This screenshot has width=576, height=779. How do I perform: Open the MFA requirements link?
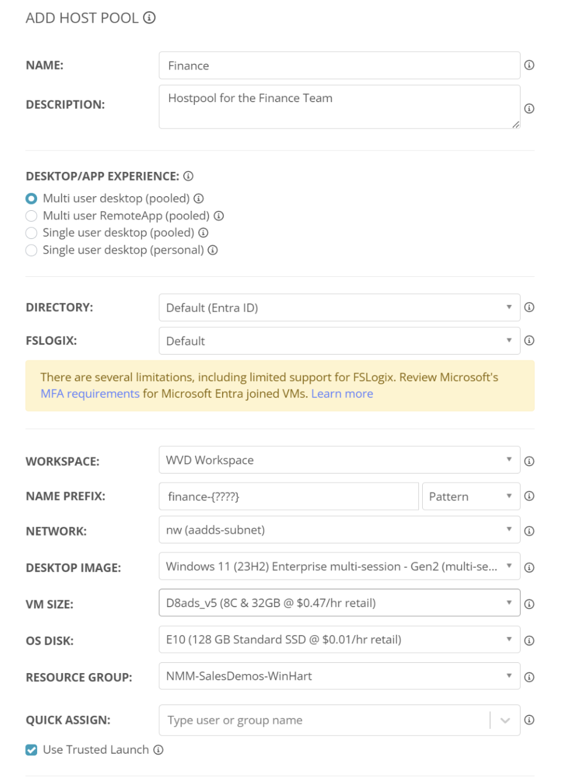tap(90, 394)
